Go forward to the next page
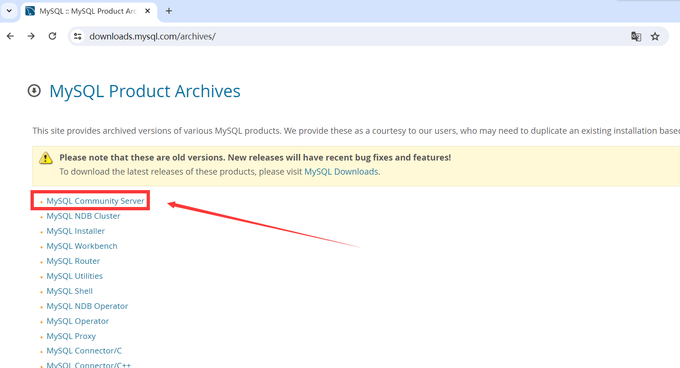 tap(31, 36)
